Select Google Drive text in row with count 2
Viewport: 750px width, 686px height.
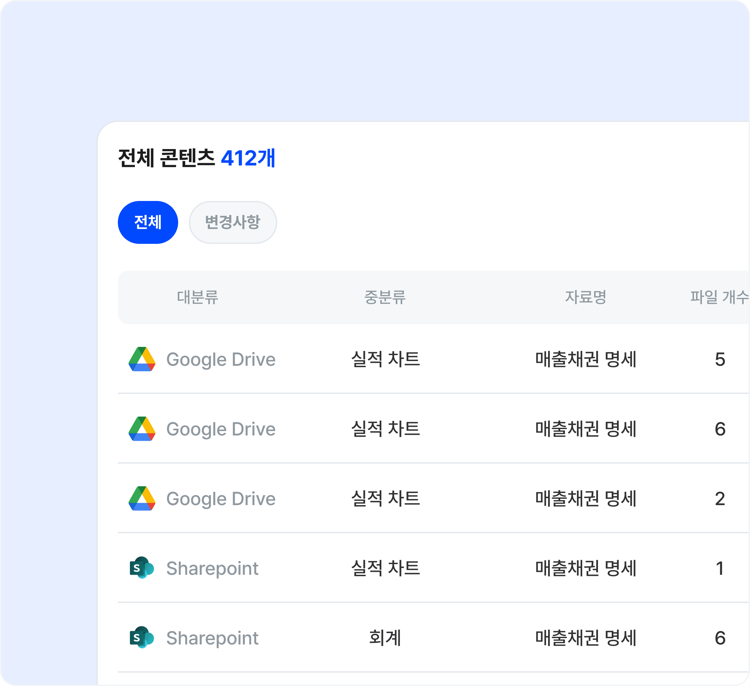(221, 499)
